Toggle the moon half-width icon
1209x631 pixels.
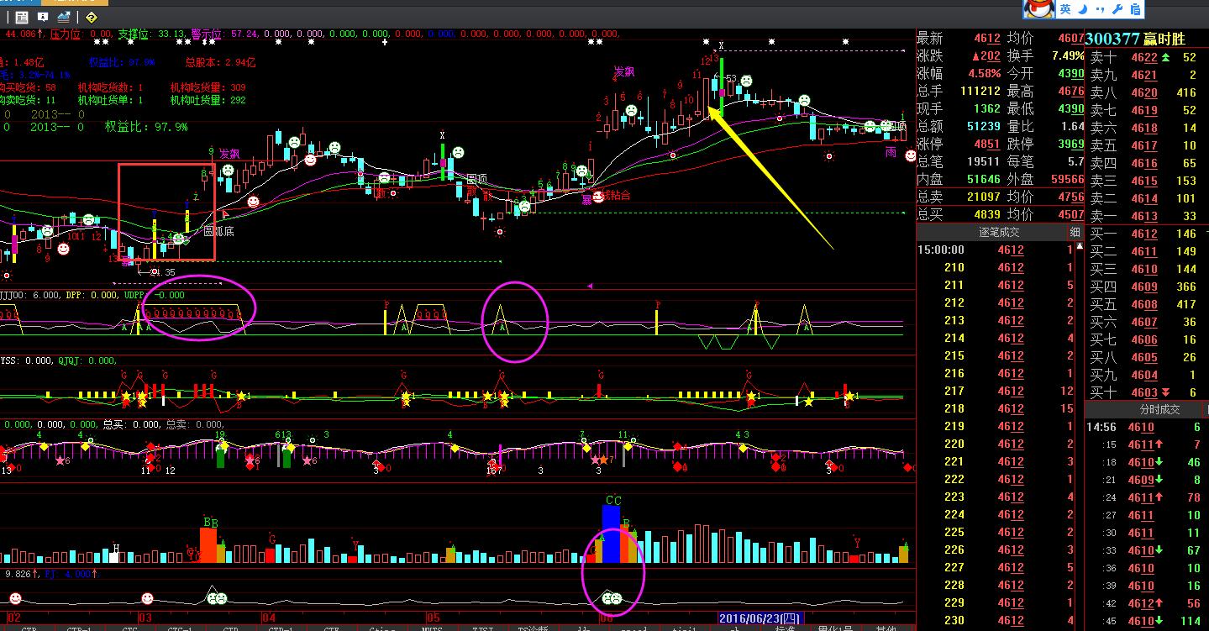1083,9
